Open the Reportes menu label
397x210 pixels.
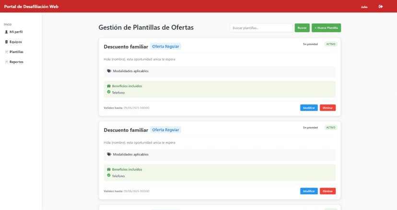click(16, 62)
